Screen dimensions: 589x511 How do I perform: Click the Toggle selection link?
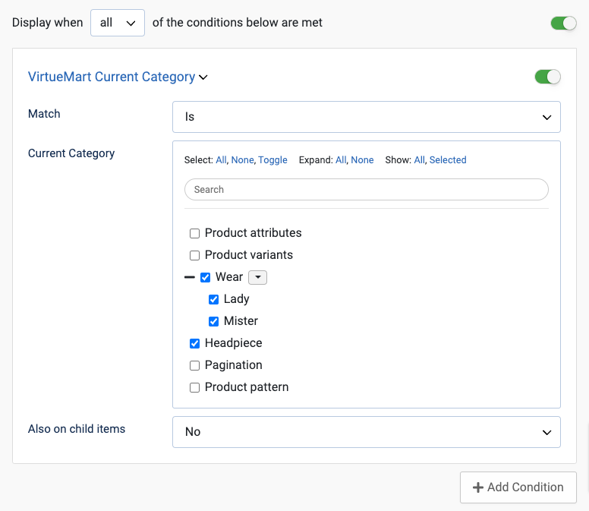pos(272,160)
